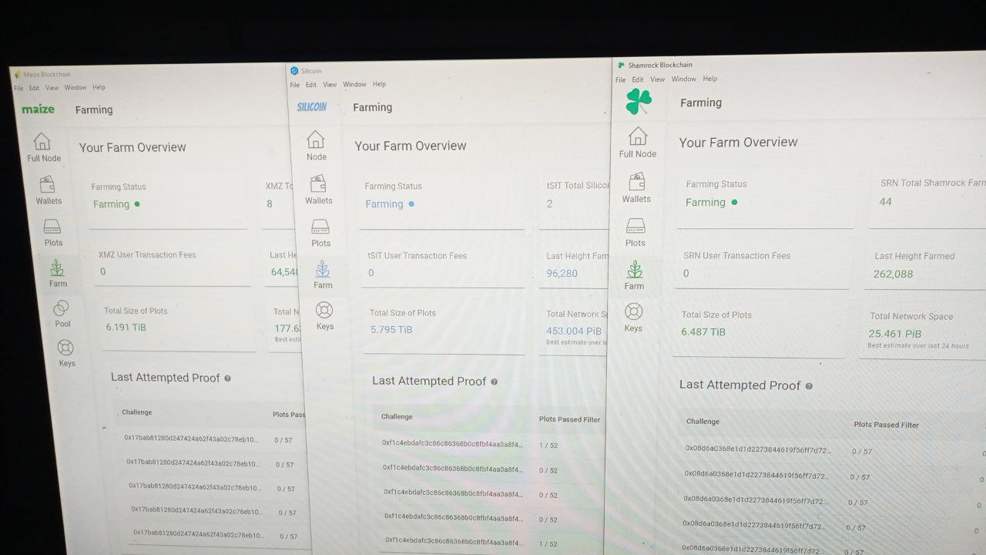Open Node in Silicoin sidebar
986x555 pixels.
coord(317,146)
